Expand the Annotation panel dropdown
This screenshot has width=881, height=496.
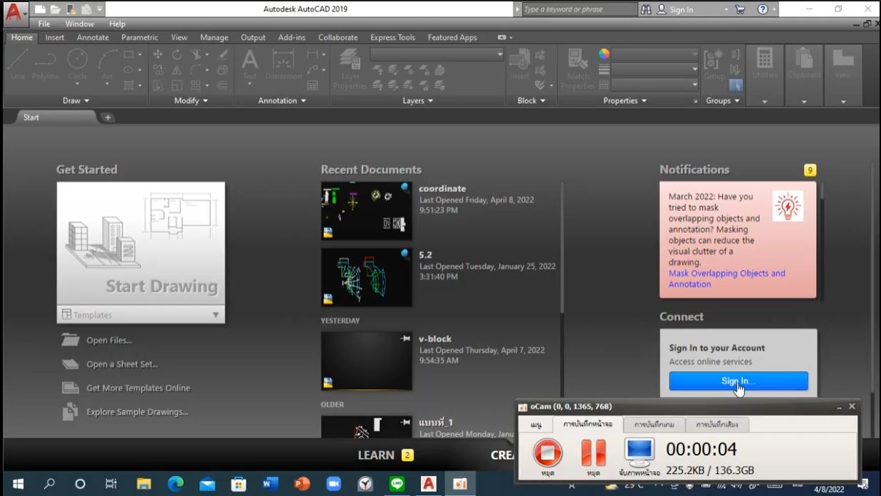coord(283,100)
